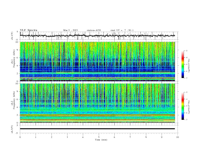The width and height of the screenshot is (200, 154).
Task: Click the ch.1 Frequency (kHz) axis label
Action: coord(13,58)
